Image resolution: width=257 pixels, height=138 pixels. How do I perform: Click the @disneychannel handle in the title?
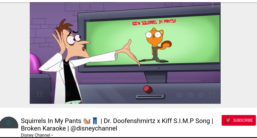94,128
